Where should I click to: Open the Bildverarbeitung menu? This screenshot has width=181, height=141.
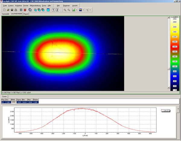(x=35, y=6)
